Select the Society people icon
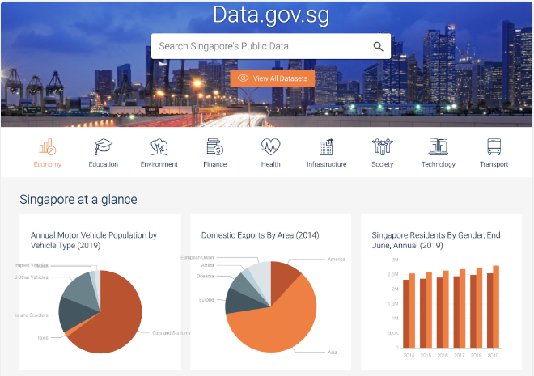Screen dimensions: 534x376 coord(383,146)
